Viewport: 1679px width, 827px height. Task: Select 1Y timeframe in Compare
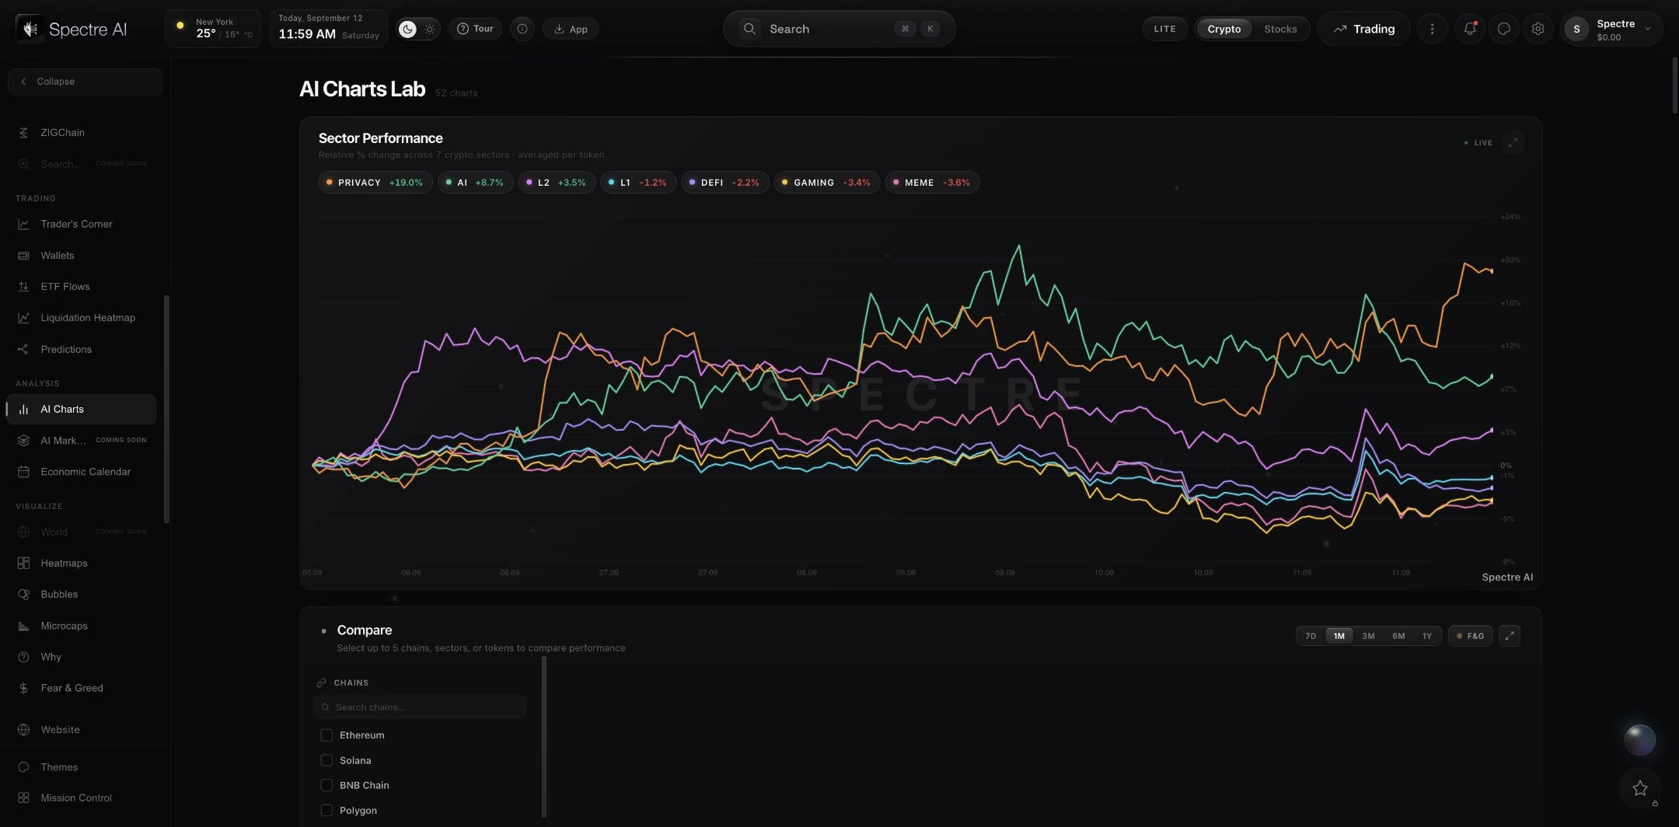[1427, 636]
